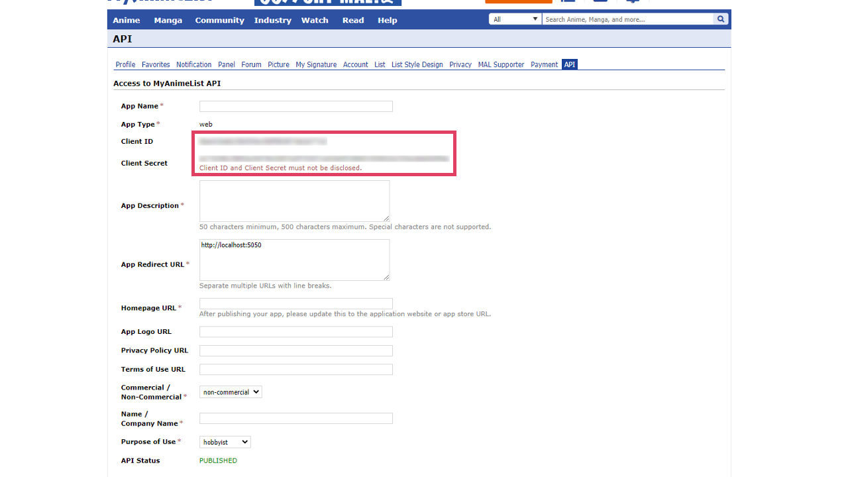The image size is (848, 477).
Task: Click the green PUBLISHED status text
Action: coord(218,460)
